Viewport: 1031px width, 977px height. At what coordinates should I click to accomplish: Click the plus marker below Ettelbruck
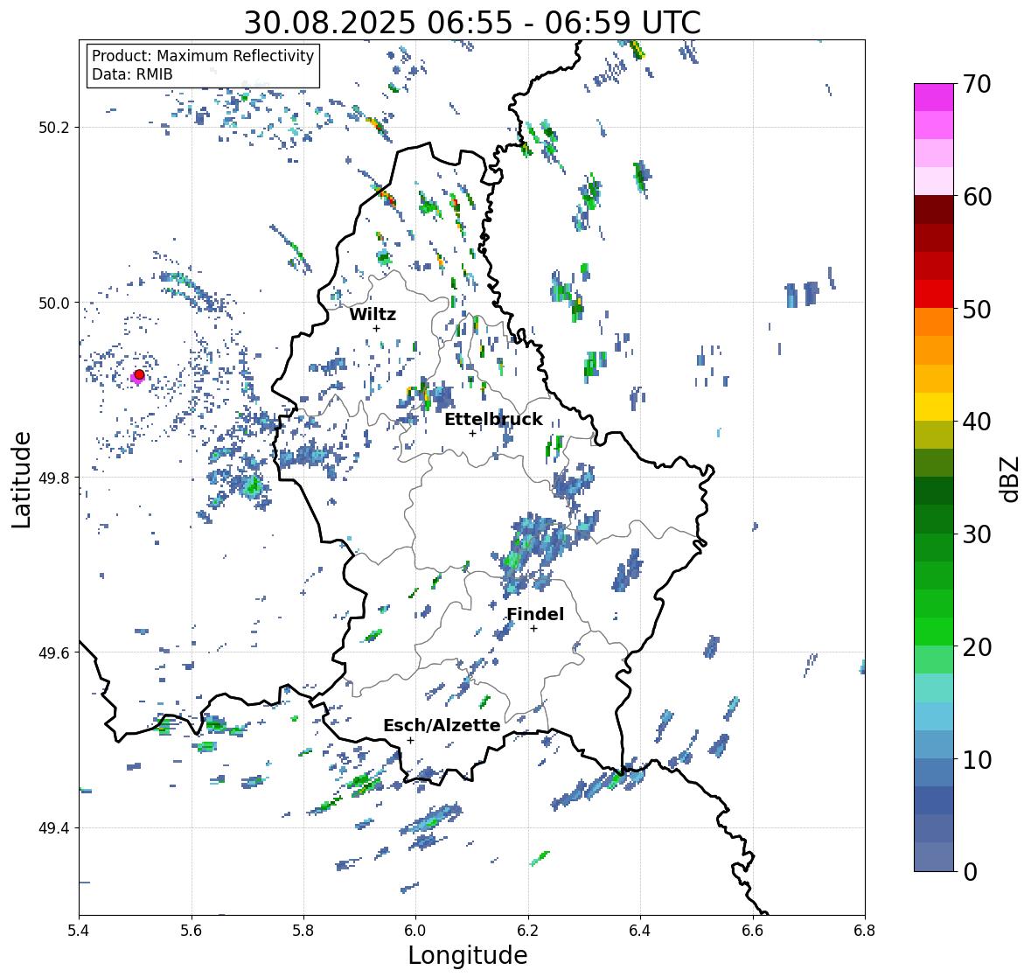coord(472,433)
